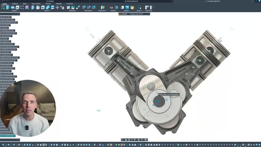Switch to the MANAGE tab
261x147 pixels.
[x=59, y=4]
